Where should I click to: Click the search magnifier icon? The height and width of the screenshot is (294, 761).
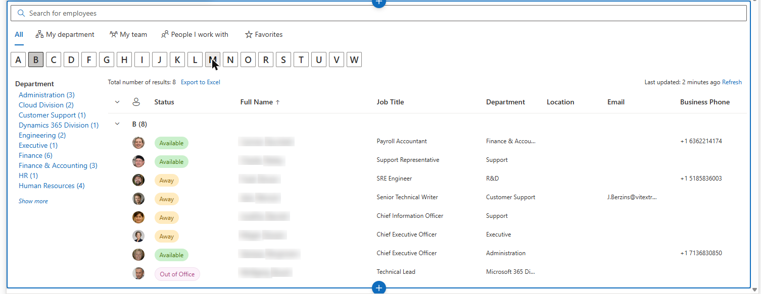21,13
